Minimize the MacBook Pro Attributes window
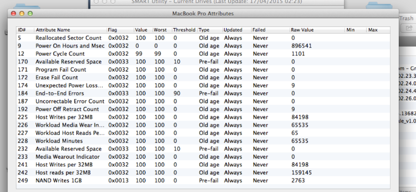Viewport: 416px width, 192px height. pyautogui.click(x=22, y=13)
